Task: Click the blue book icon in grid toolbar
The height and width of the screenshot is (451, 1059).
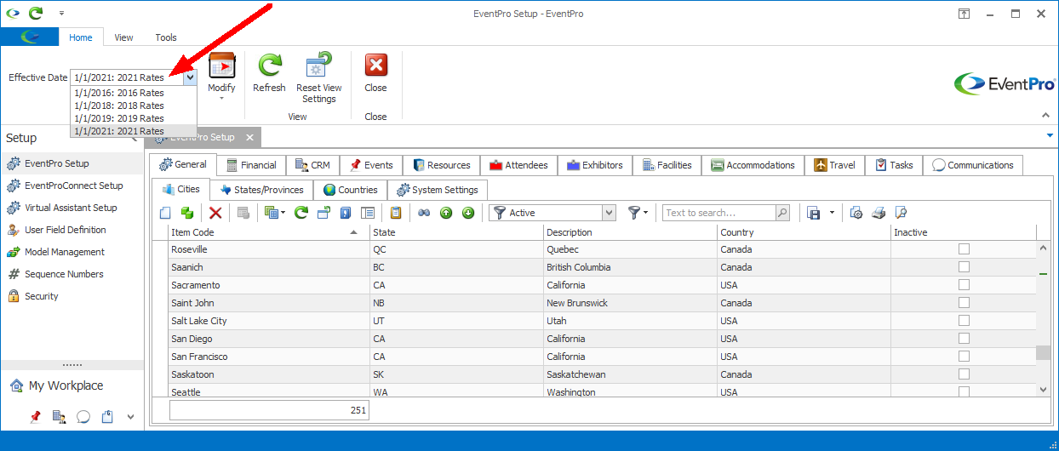Action: 346,213
